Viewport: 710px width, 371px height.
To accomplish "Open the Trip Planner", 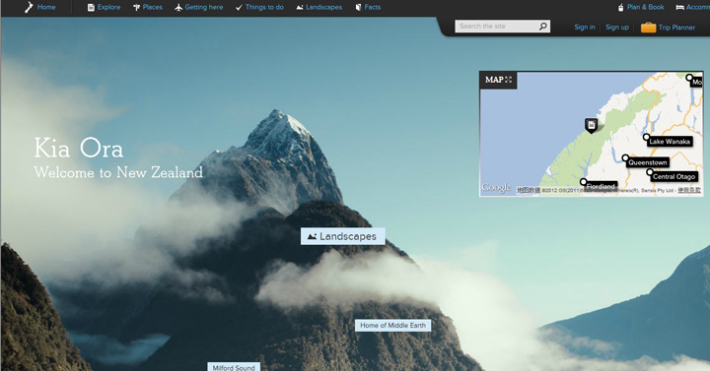I will (668, 28).
